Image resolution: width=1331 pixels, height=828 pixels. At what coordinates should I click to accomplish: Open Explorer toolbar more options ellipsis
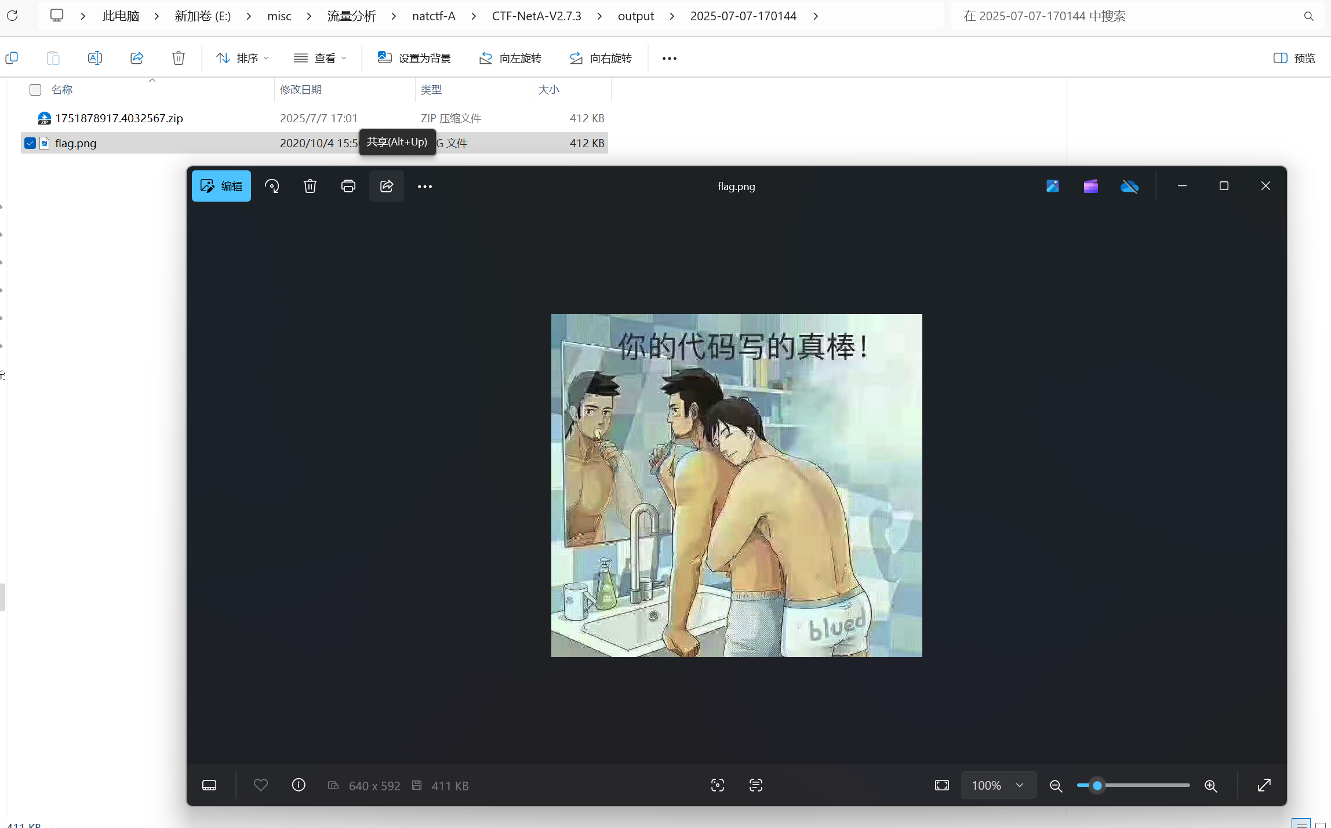670,58
